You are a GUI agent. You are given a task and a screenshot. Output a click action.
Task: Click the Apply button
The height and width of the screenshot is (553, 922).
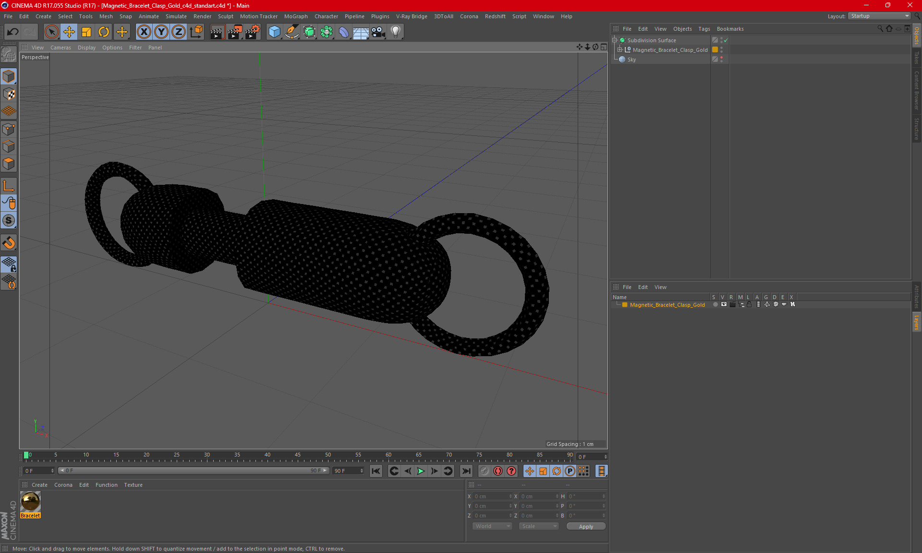[x=586, y=526]
